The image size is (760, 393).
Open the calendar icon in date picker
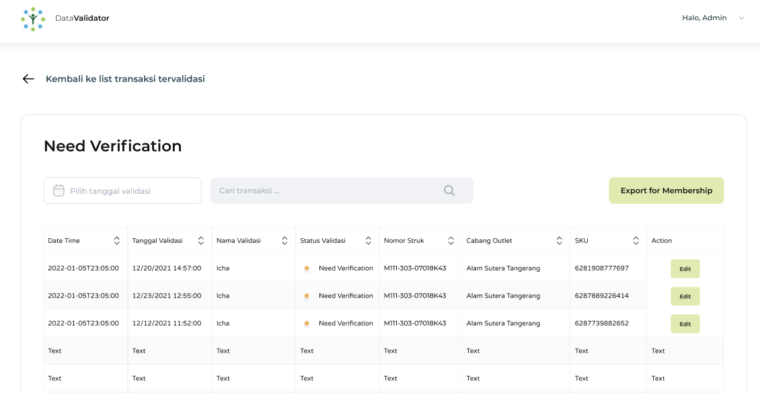click(x=58, y=190)
